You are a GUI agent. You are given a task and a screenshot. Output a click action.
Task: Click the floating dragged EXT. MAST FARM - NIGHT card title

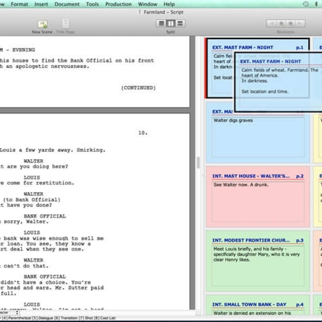pos(270,61)
